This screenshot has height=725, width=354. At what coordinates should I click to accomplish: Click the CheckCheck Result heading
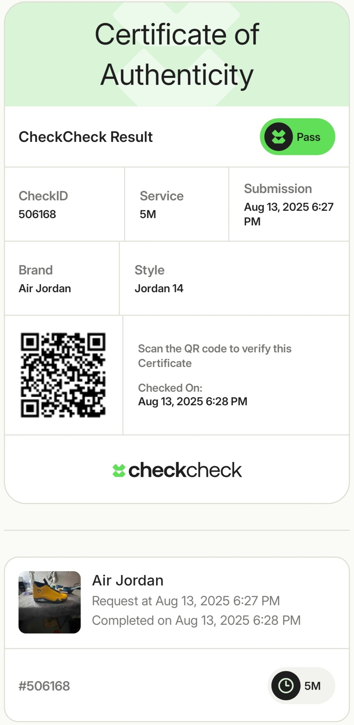[85, 137]
